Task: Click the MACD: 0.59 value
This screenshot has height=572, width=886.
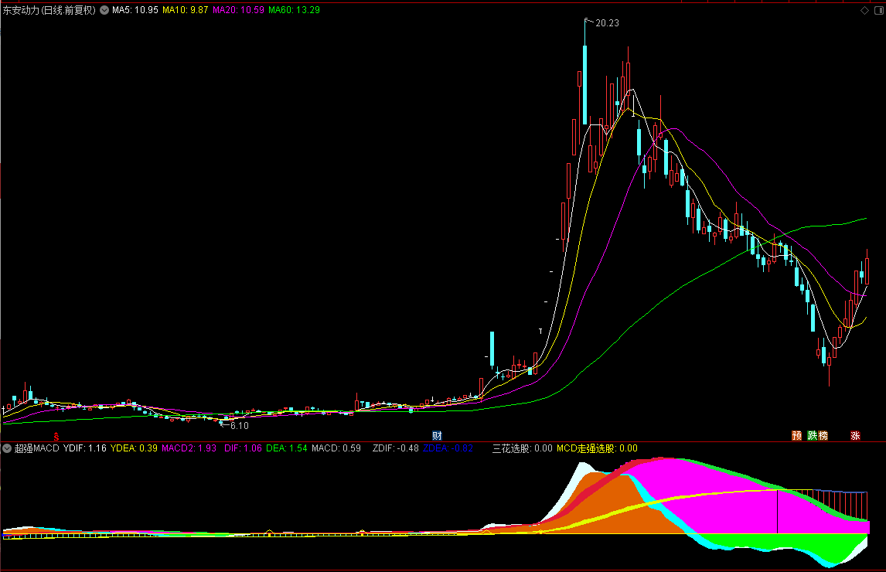Action: coord(336,448)
